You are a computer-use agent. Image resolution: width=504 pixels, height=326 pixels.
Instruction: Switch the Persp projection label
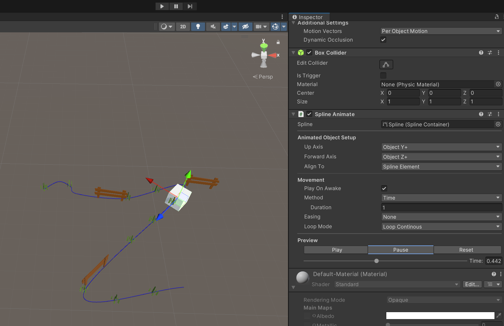pos(263,77)
